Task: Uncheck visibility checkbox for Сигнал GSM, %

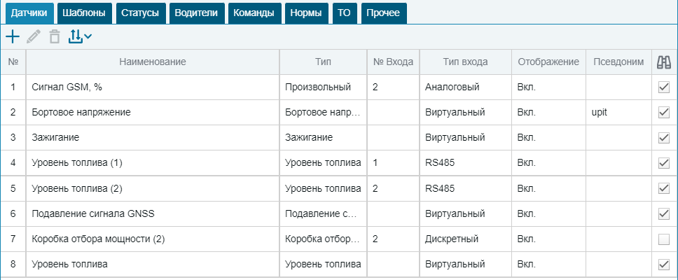Action: (x=663, y=87)
